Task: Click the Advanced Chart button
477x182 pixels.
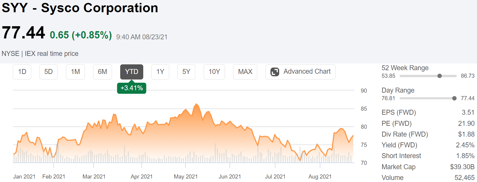Action: coord(300,71)
